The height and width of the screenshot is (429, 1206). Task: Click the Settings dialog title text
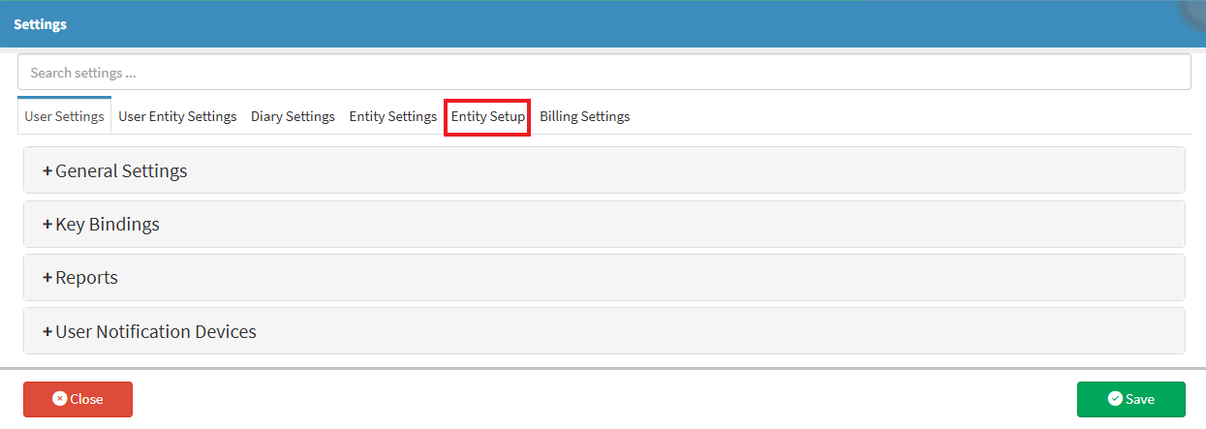(x=40, y=24)
